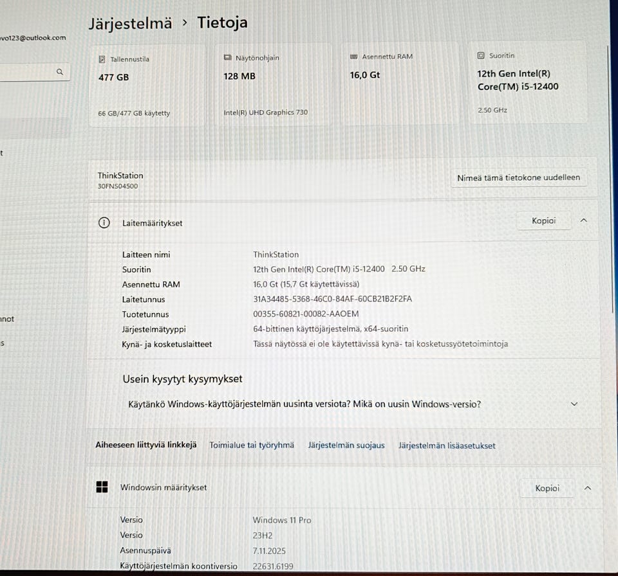
Task: Select the processor value 12th Gen Intel i5-12400
Action: 339,269
